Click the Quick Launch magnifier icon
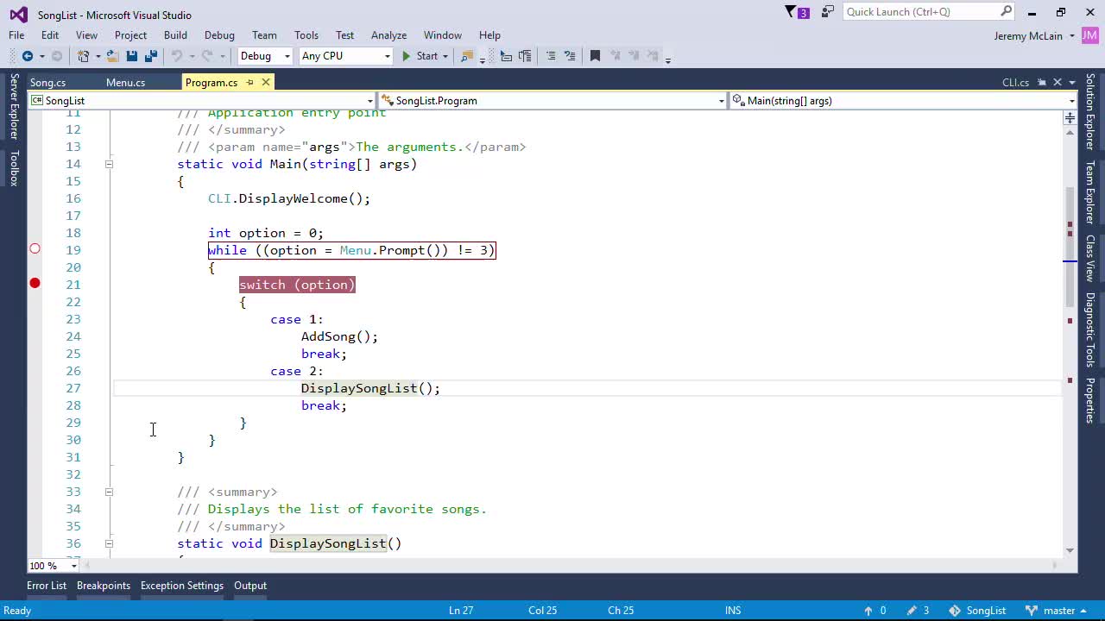 point(1007,11)
